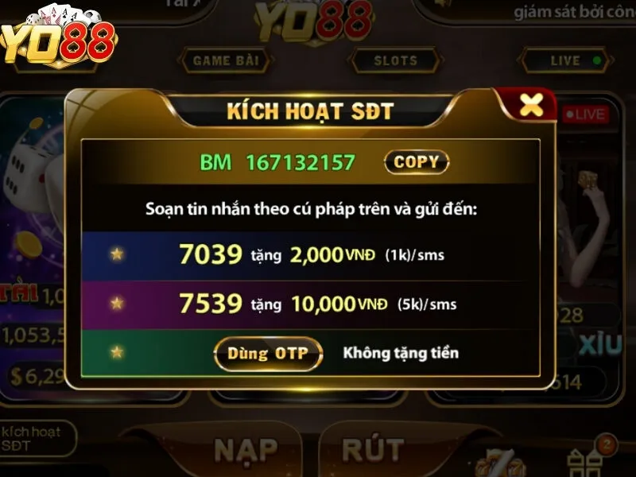Select the 7539 SMS option star
This screenshot has height=477, width=636.
(117, 303)
